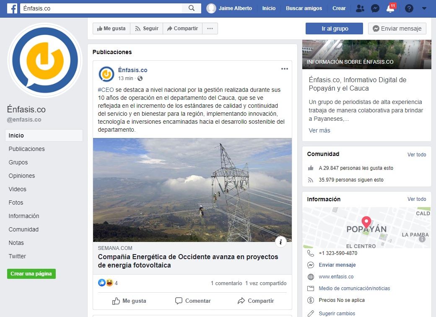The image size is (436, 317).
Task: Focus the search field containing Énfasis.co
Action: point(101,8)
